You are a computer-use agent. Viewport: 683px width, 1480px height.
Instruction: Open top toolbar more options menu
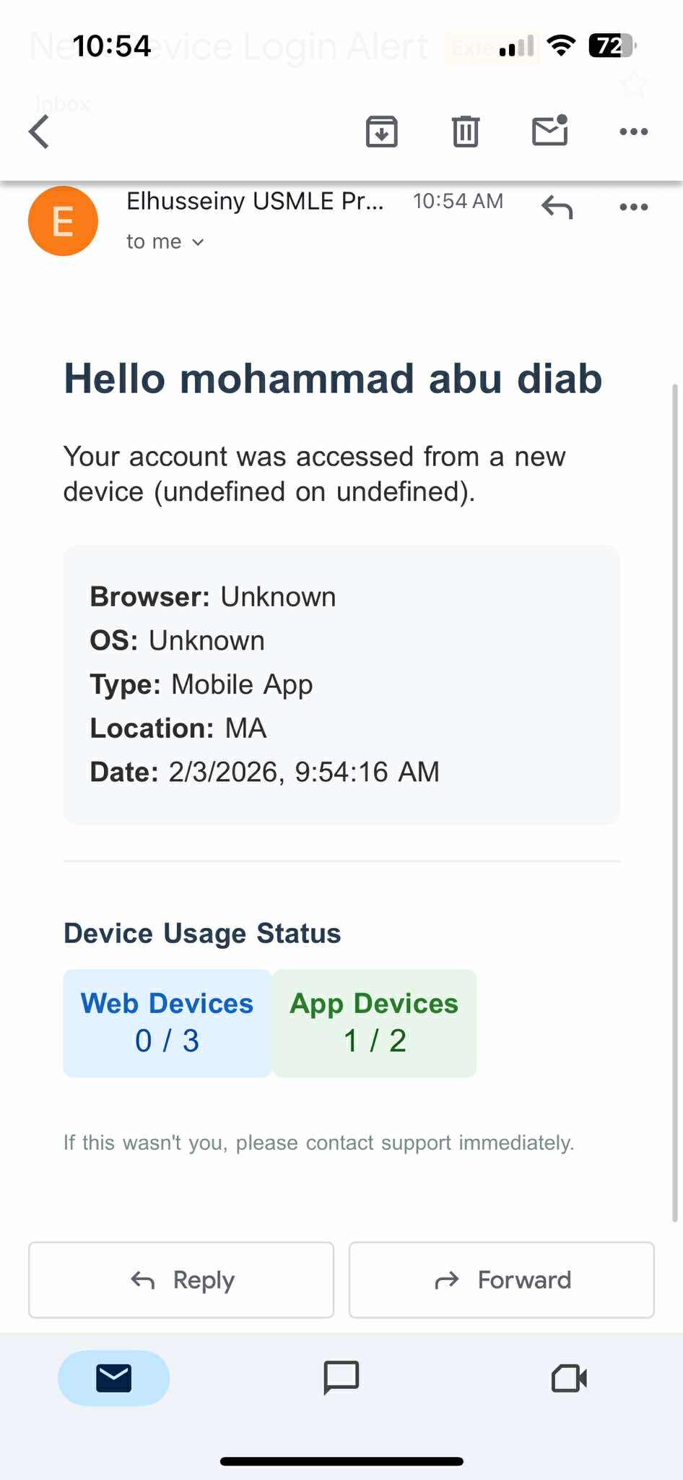pos(633,132)
